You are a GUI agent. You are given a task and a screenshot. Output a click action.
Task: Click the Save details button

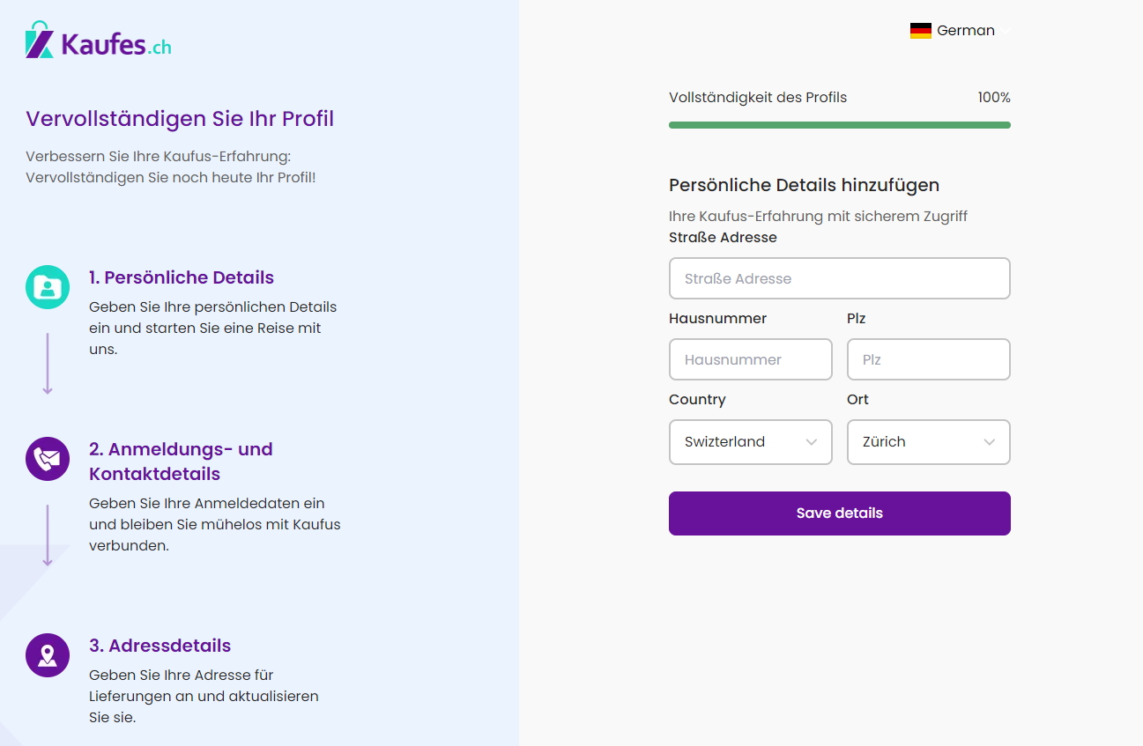pyautogui.click(x=840, y=513)
